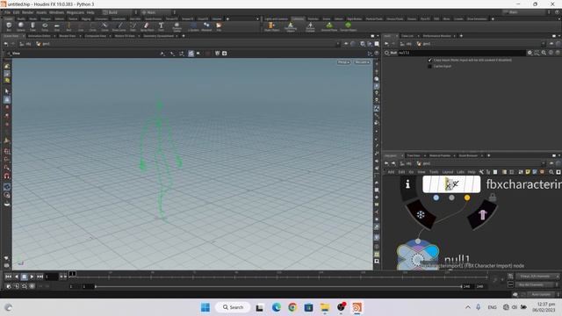
Task: Open the network editor Layout menu
Action: point(447,172)
